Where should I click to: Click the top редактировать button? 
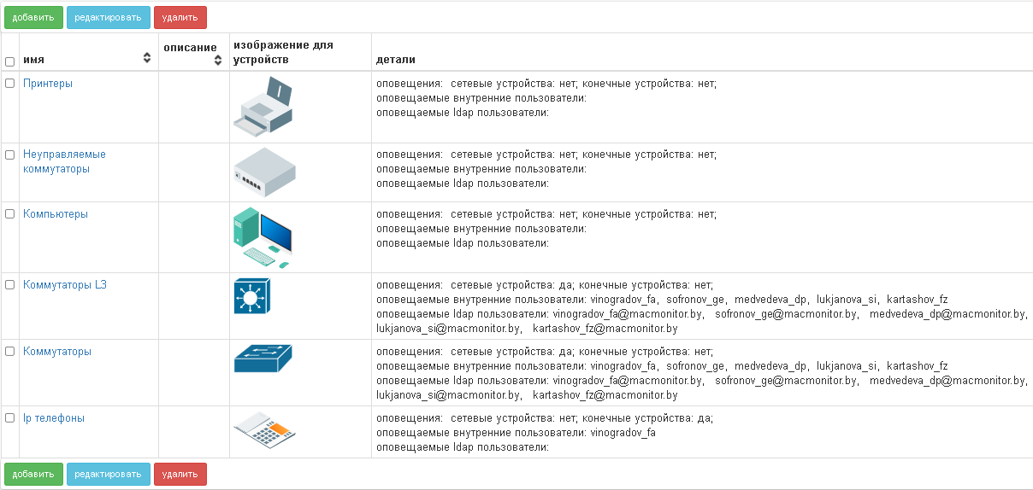click(x=109, y=17)
